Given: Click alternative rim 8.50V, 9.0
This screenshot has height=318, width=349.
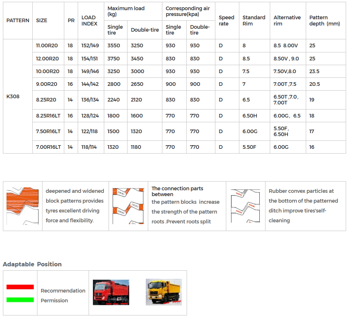Looking at the screenshot, I should [x=286, y=59].
